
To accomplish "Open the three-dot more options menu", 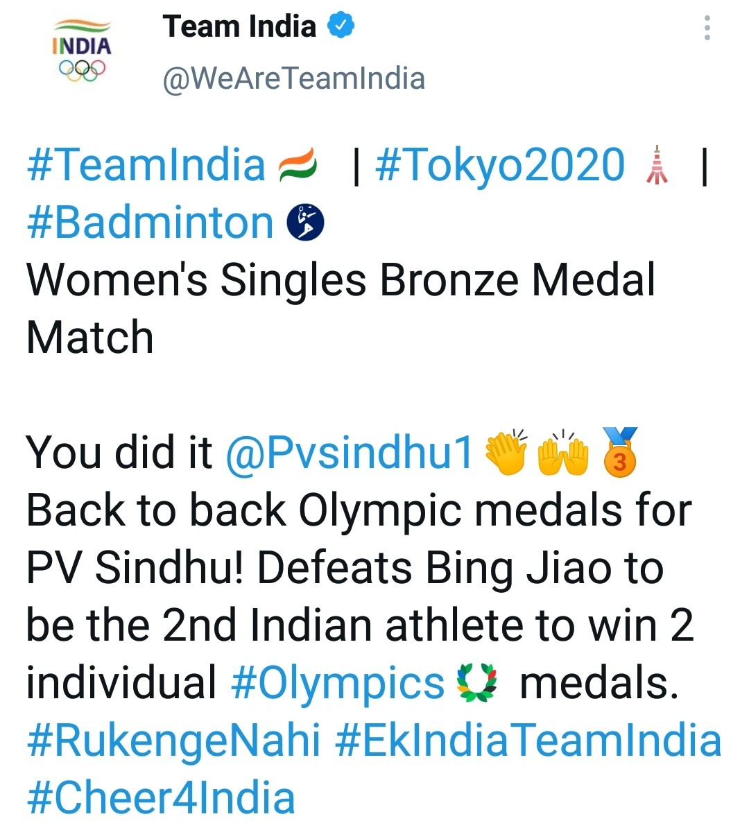I will 707,28.
